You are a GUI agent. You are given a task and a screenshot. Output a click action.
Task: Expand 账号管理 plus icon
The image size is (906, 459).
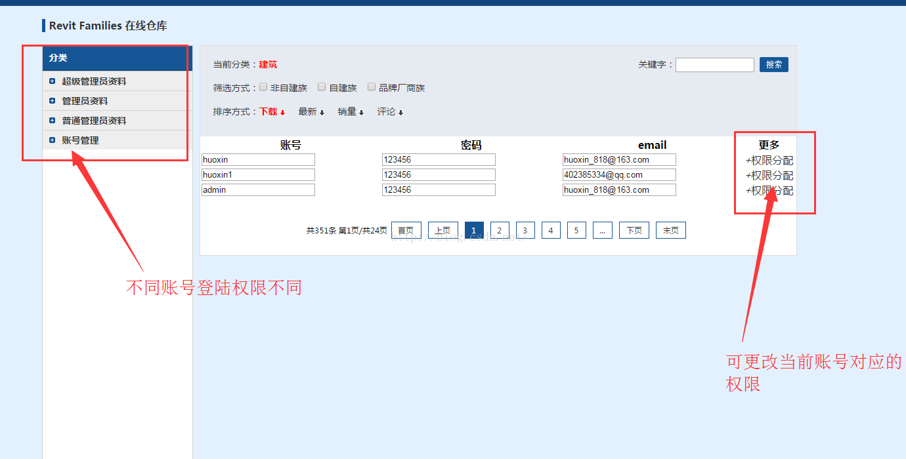click(x=53, y=140)
